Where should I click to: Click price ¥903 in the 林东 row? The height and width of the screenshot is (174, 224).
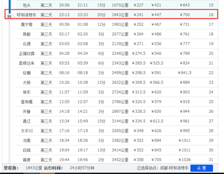coord(185,92)
